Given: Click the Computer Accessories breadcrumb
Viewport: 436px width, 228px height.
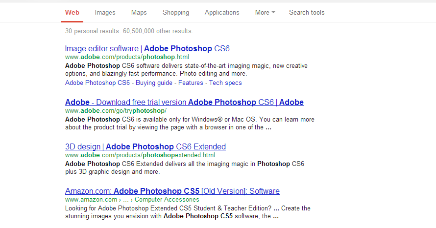Looking at the screenshot, I should pyautogui.click(x=167, y=200).
